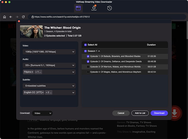The height and width of the screenshot is (139, 188).
Task: Click the Duration column header
Action: click(151, 45)
